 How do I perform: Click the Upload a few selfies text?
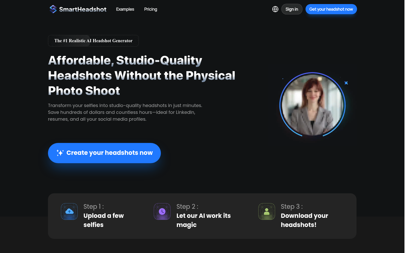click(x=103, y=220)
